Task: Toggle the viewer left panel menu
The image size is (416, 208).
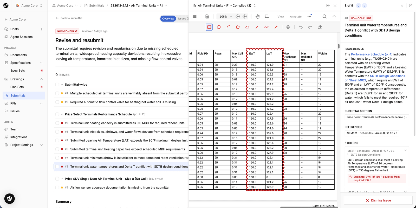Action: (x=195, y=16)
